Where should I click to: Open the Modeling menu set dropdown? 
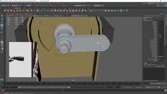click(5, 5)
